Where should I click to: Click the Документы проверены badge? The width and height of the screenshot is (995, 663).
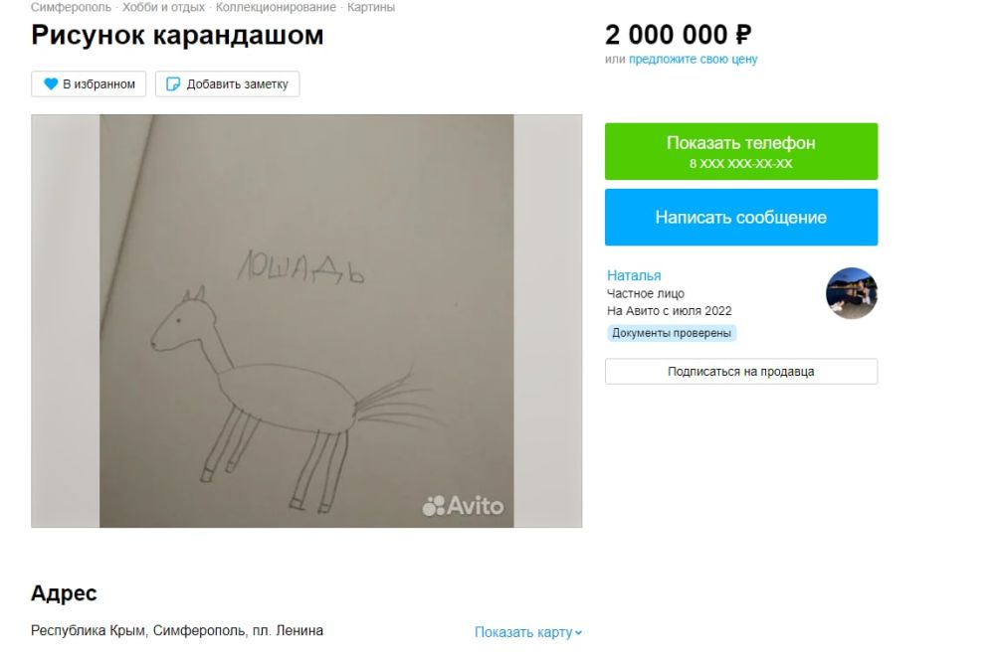(x=672, y=333)
